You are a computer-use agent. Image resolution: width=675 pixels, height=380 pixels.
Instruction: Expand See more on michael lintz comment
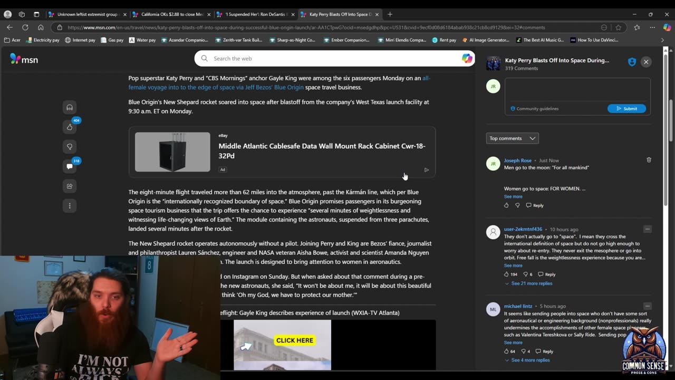[x=513, y=343]
